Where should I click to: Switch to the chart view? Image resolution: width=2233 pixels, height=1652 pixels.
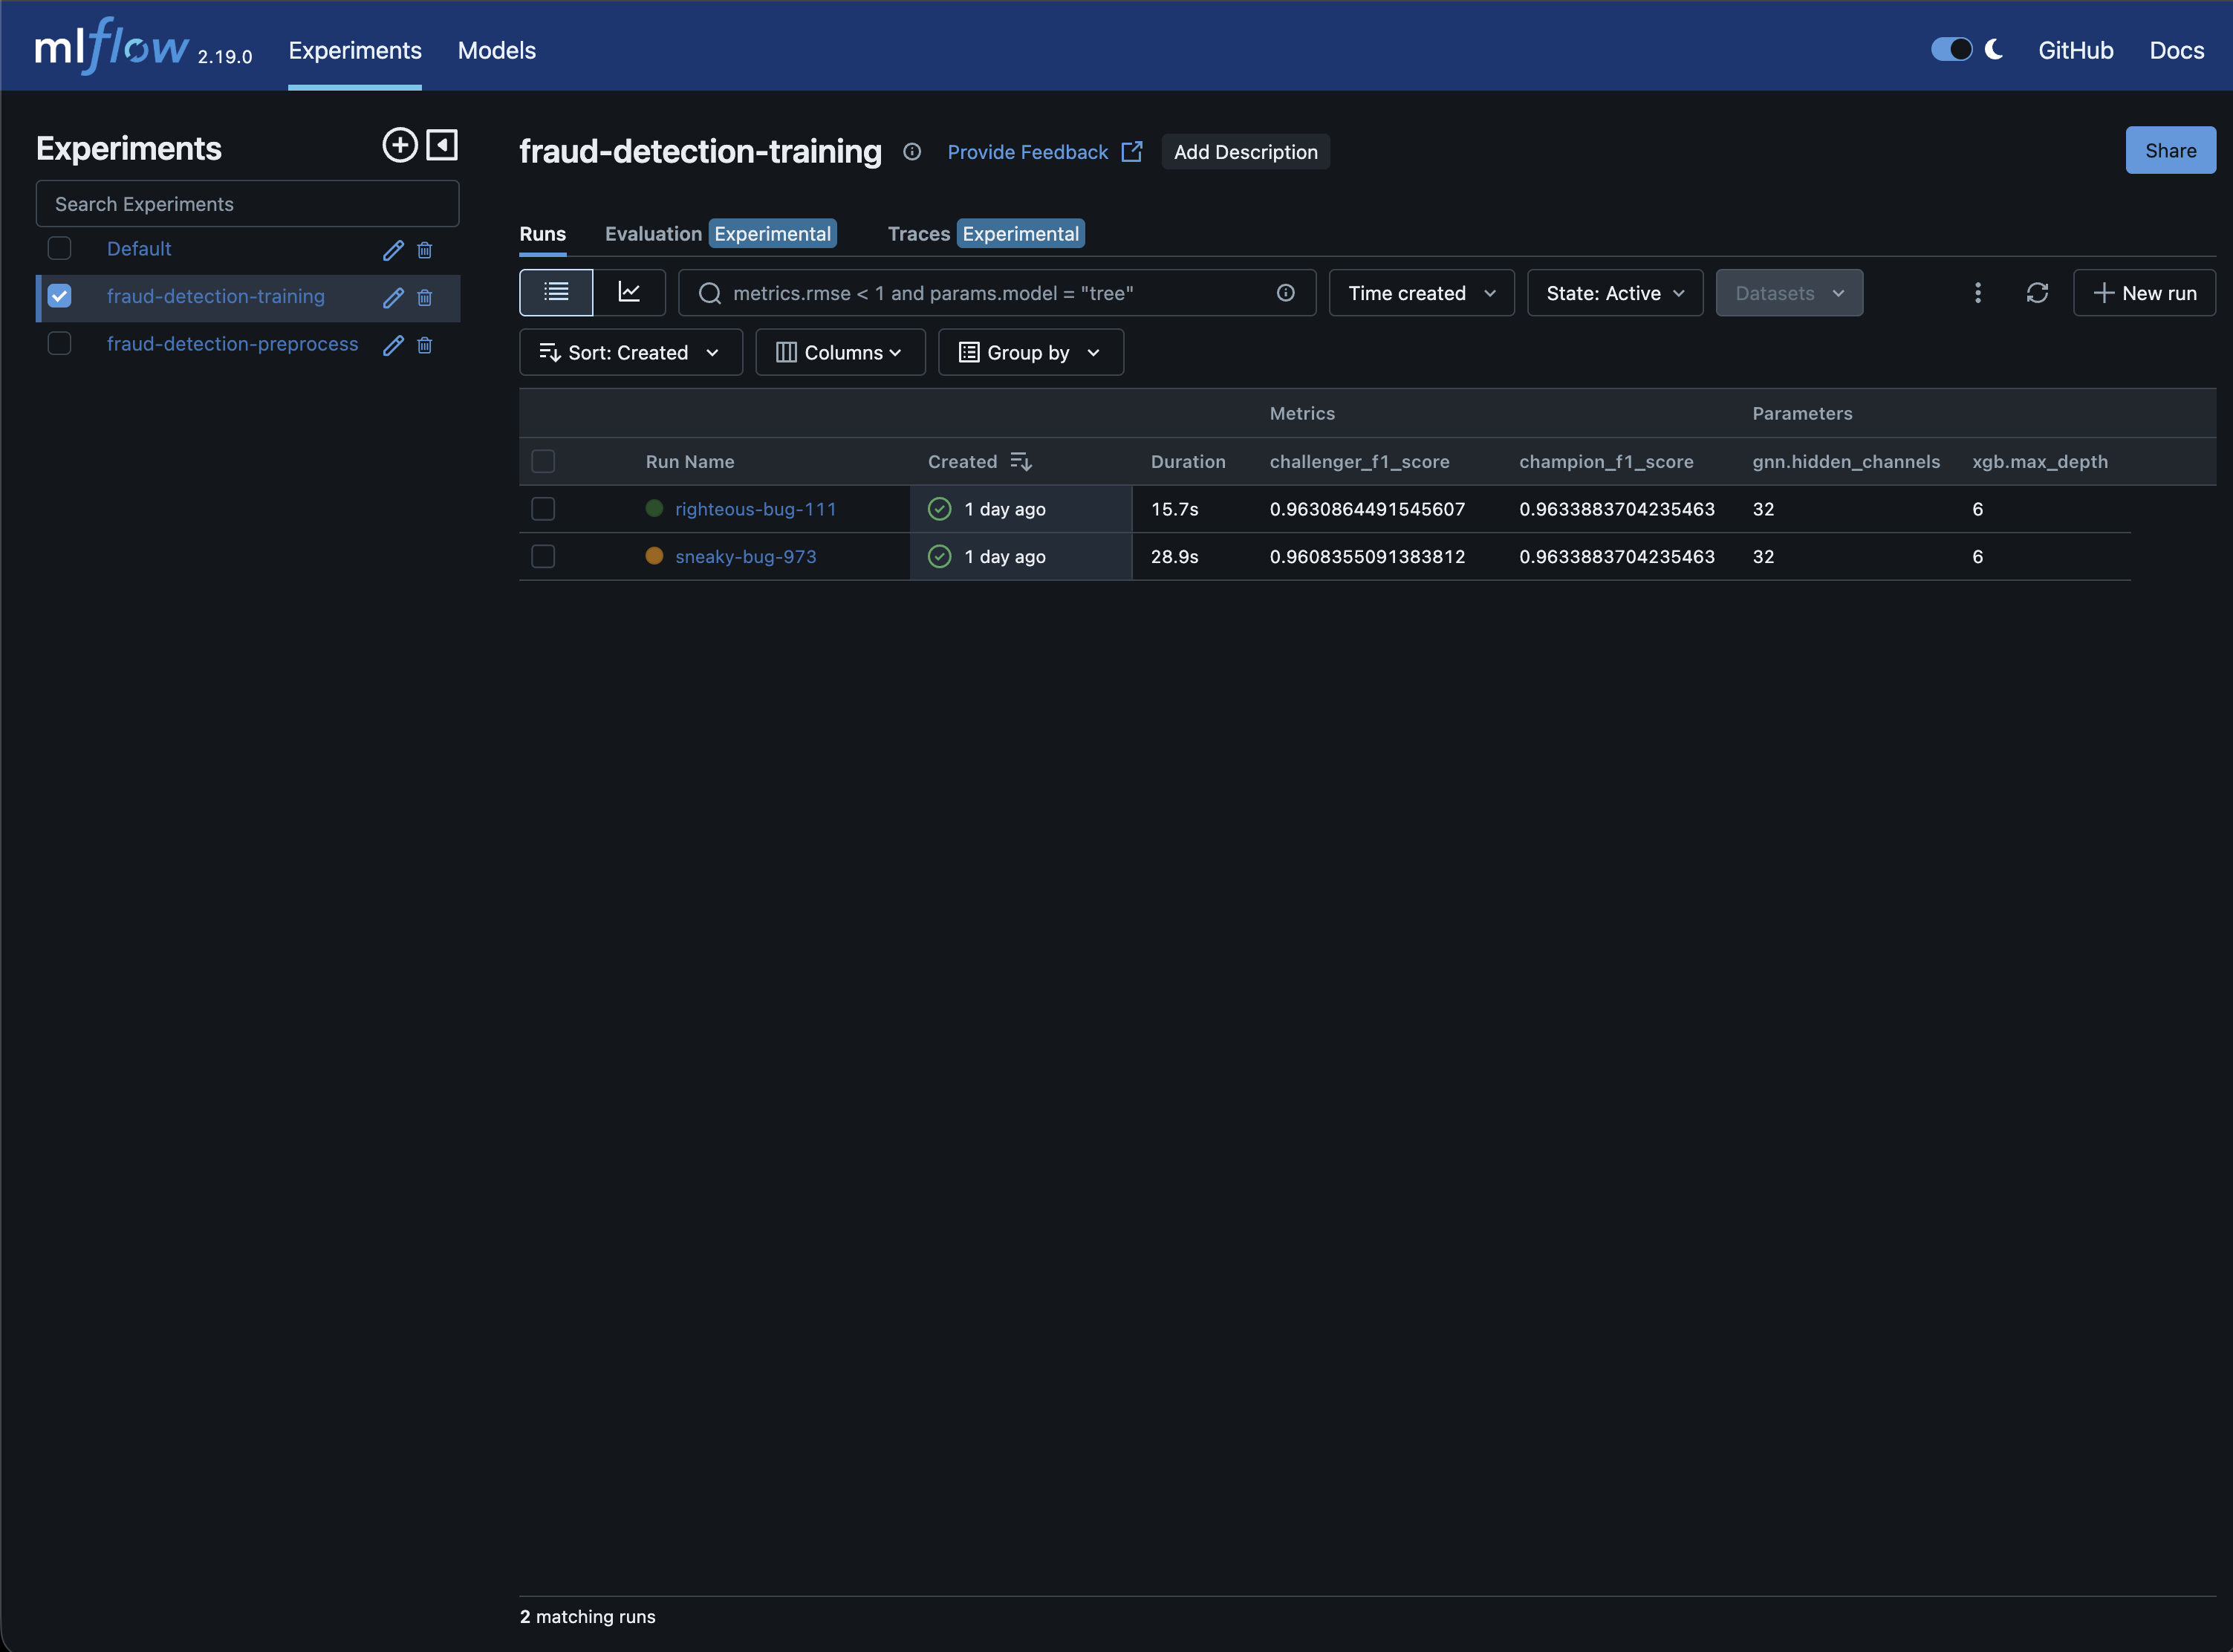(629, 292)
